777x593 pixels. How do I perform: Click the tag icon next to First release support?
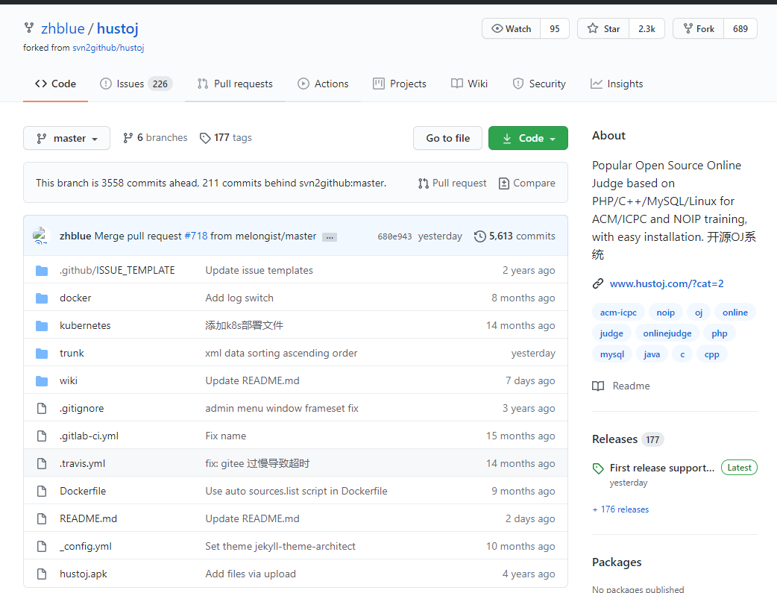click(x=598, y=468)
